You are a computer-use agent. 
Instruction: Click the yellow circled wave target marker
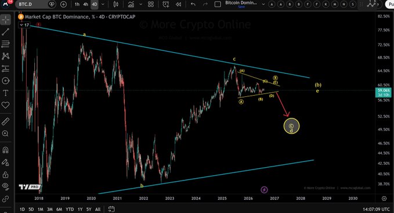(291, 126)
